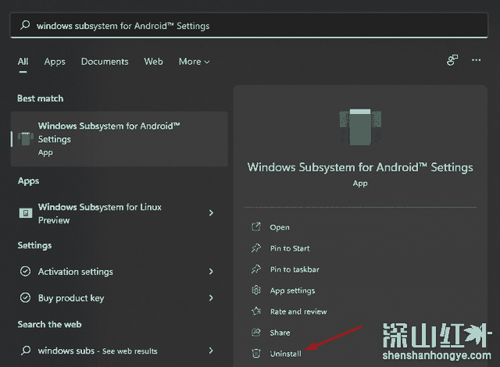Click the App settings gear icon
Image resolution: width=500 pixels, height=367 pixels.
256,290
